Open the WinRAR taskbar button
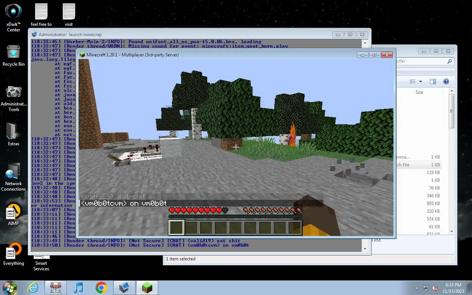Viewport: 472px width, 295px height. (x=56, y=288)
